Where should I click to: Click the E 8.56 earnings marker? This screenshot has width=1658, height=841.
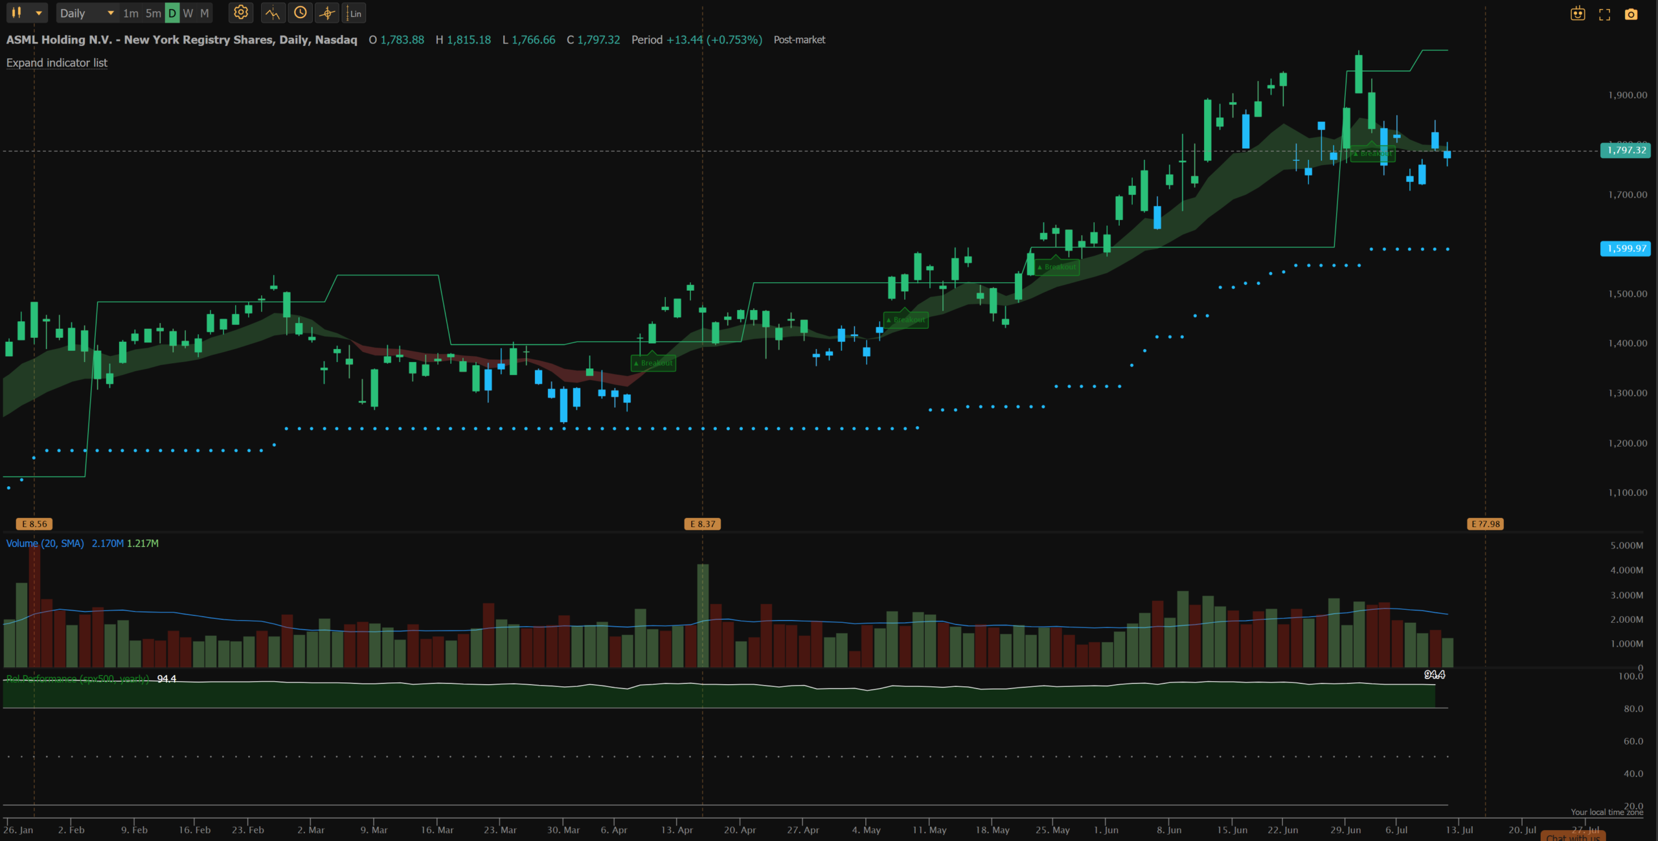pos(34,524)
